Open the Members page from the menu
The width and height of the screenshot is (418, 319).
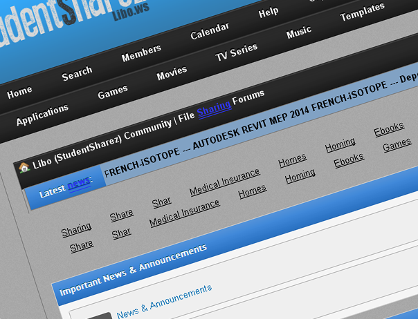point(141,52)
